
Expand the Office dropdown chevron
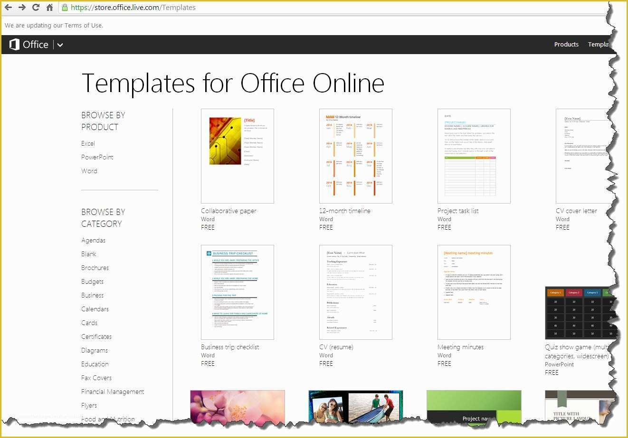click(60, 45)
